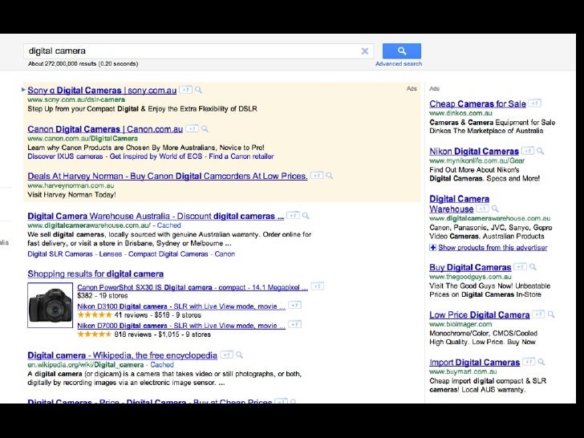Click +1 beside Digital Camera Warehouse Australia result
Image resolution: width=584 pixels, height=438 pixels.
point(293,216)
